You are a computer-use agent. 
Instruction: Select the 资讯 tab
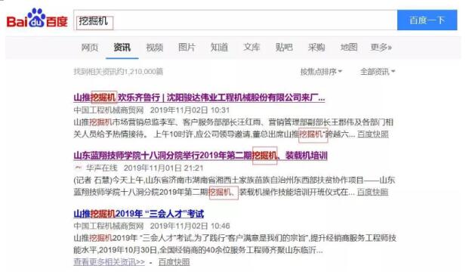click(x=122, y=47)
